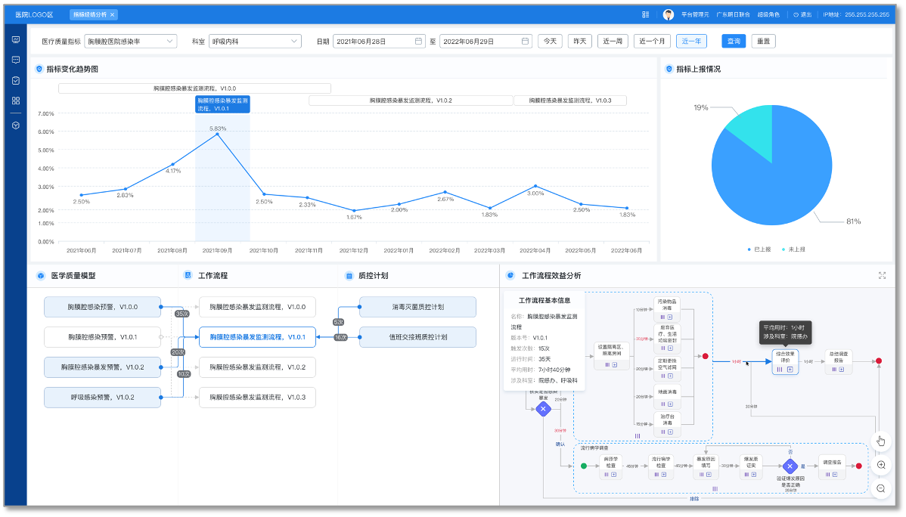Zoom out of the workflow diagram
The width and height of the screenshot is (906, 517).
[880, 489]
